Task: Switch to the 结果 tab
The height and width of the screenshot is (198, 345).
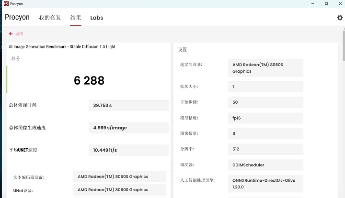Action: click(x=76, y=18)
